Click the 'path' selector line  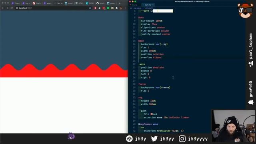point(144,111)
